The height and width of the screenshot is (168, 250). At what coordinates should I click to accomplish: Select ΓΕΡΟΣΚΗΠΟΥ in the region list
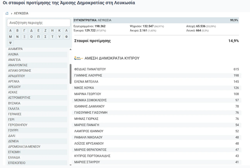coord(37,125)
